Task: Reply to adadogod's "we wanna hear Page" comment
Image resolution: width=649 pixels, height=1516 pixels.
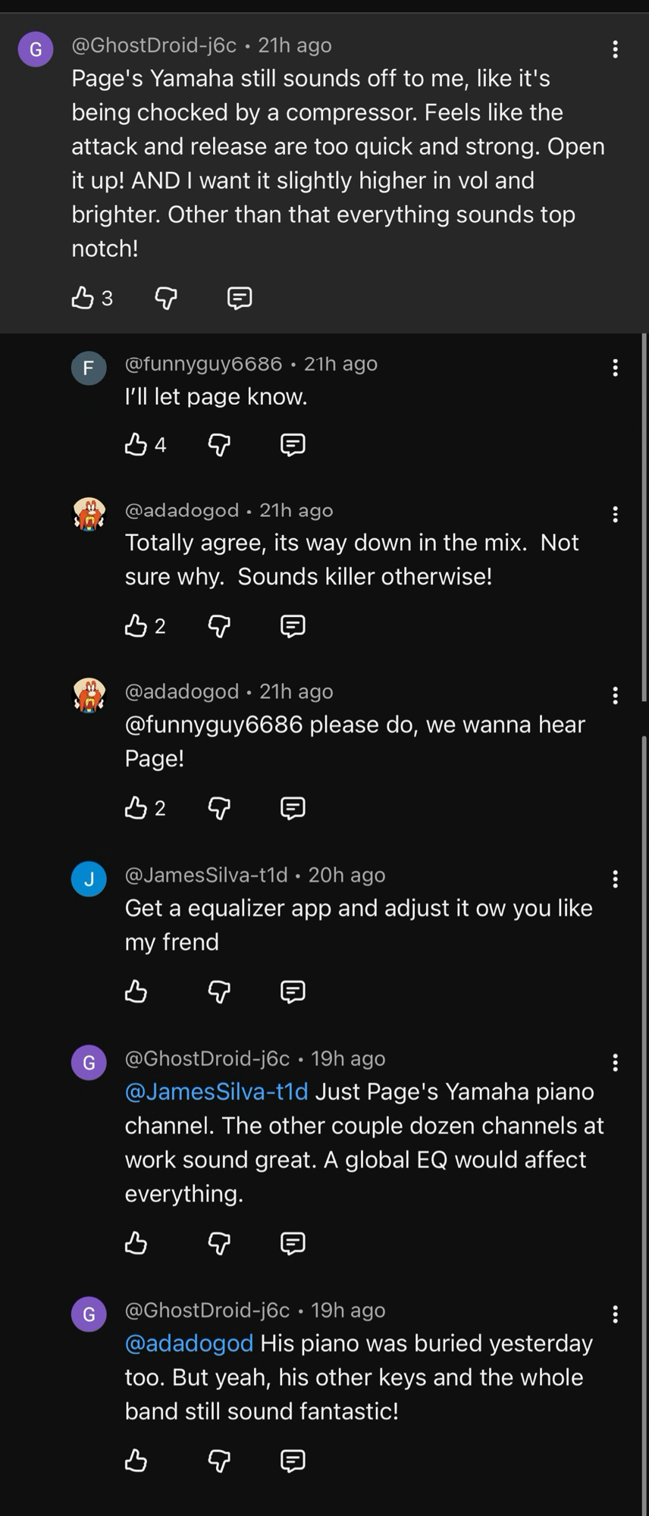Action: [x=293, y=808]
